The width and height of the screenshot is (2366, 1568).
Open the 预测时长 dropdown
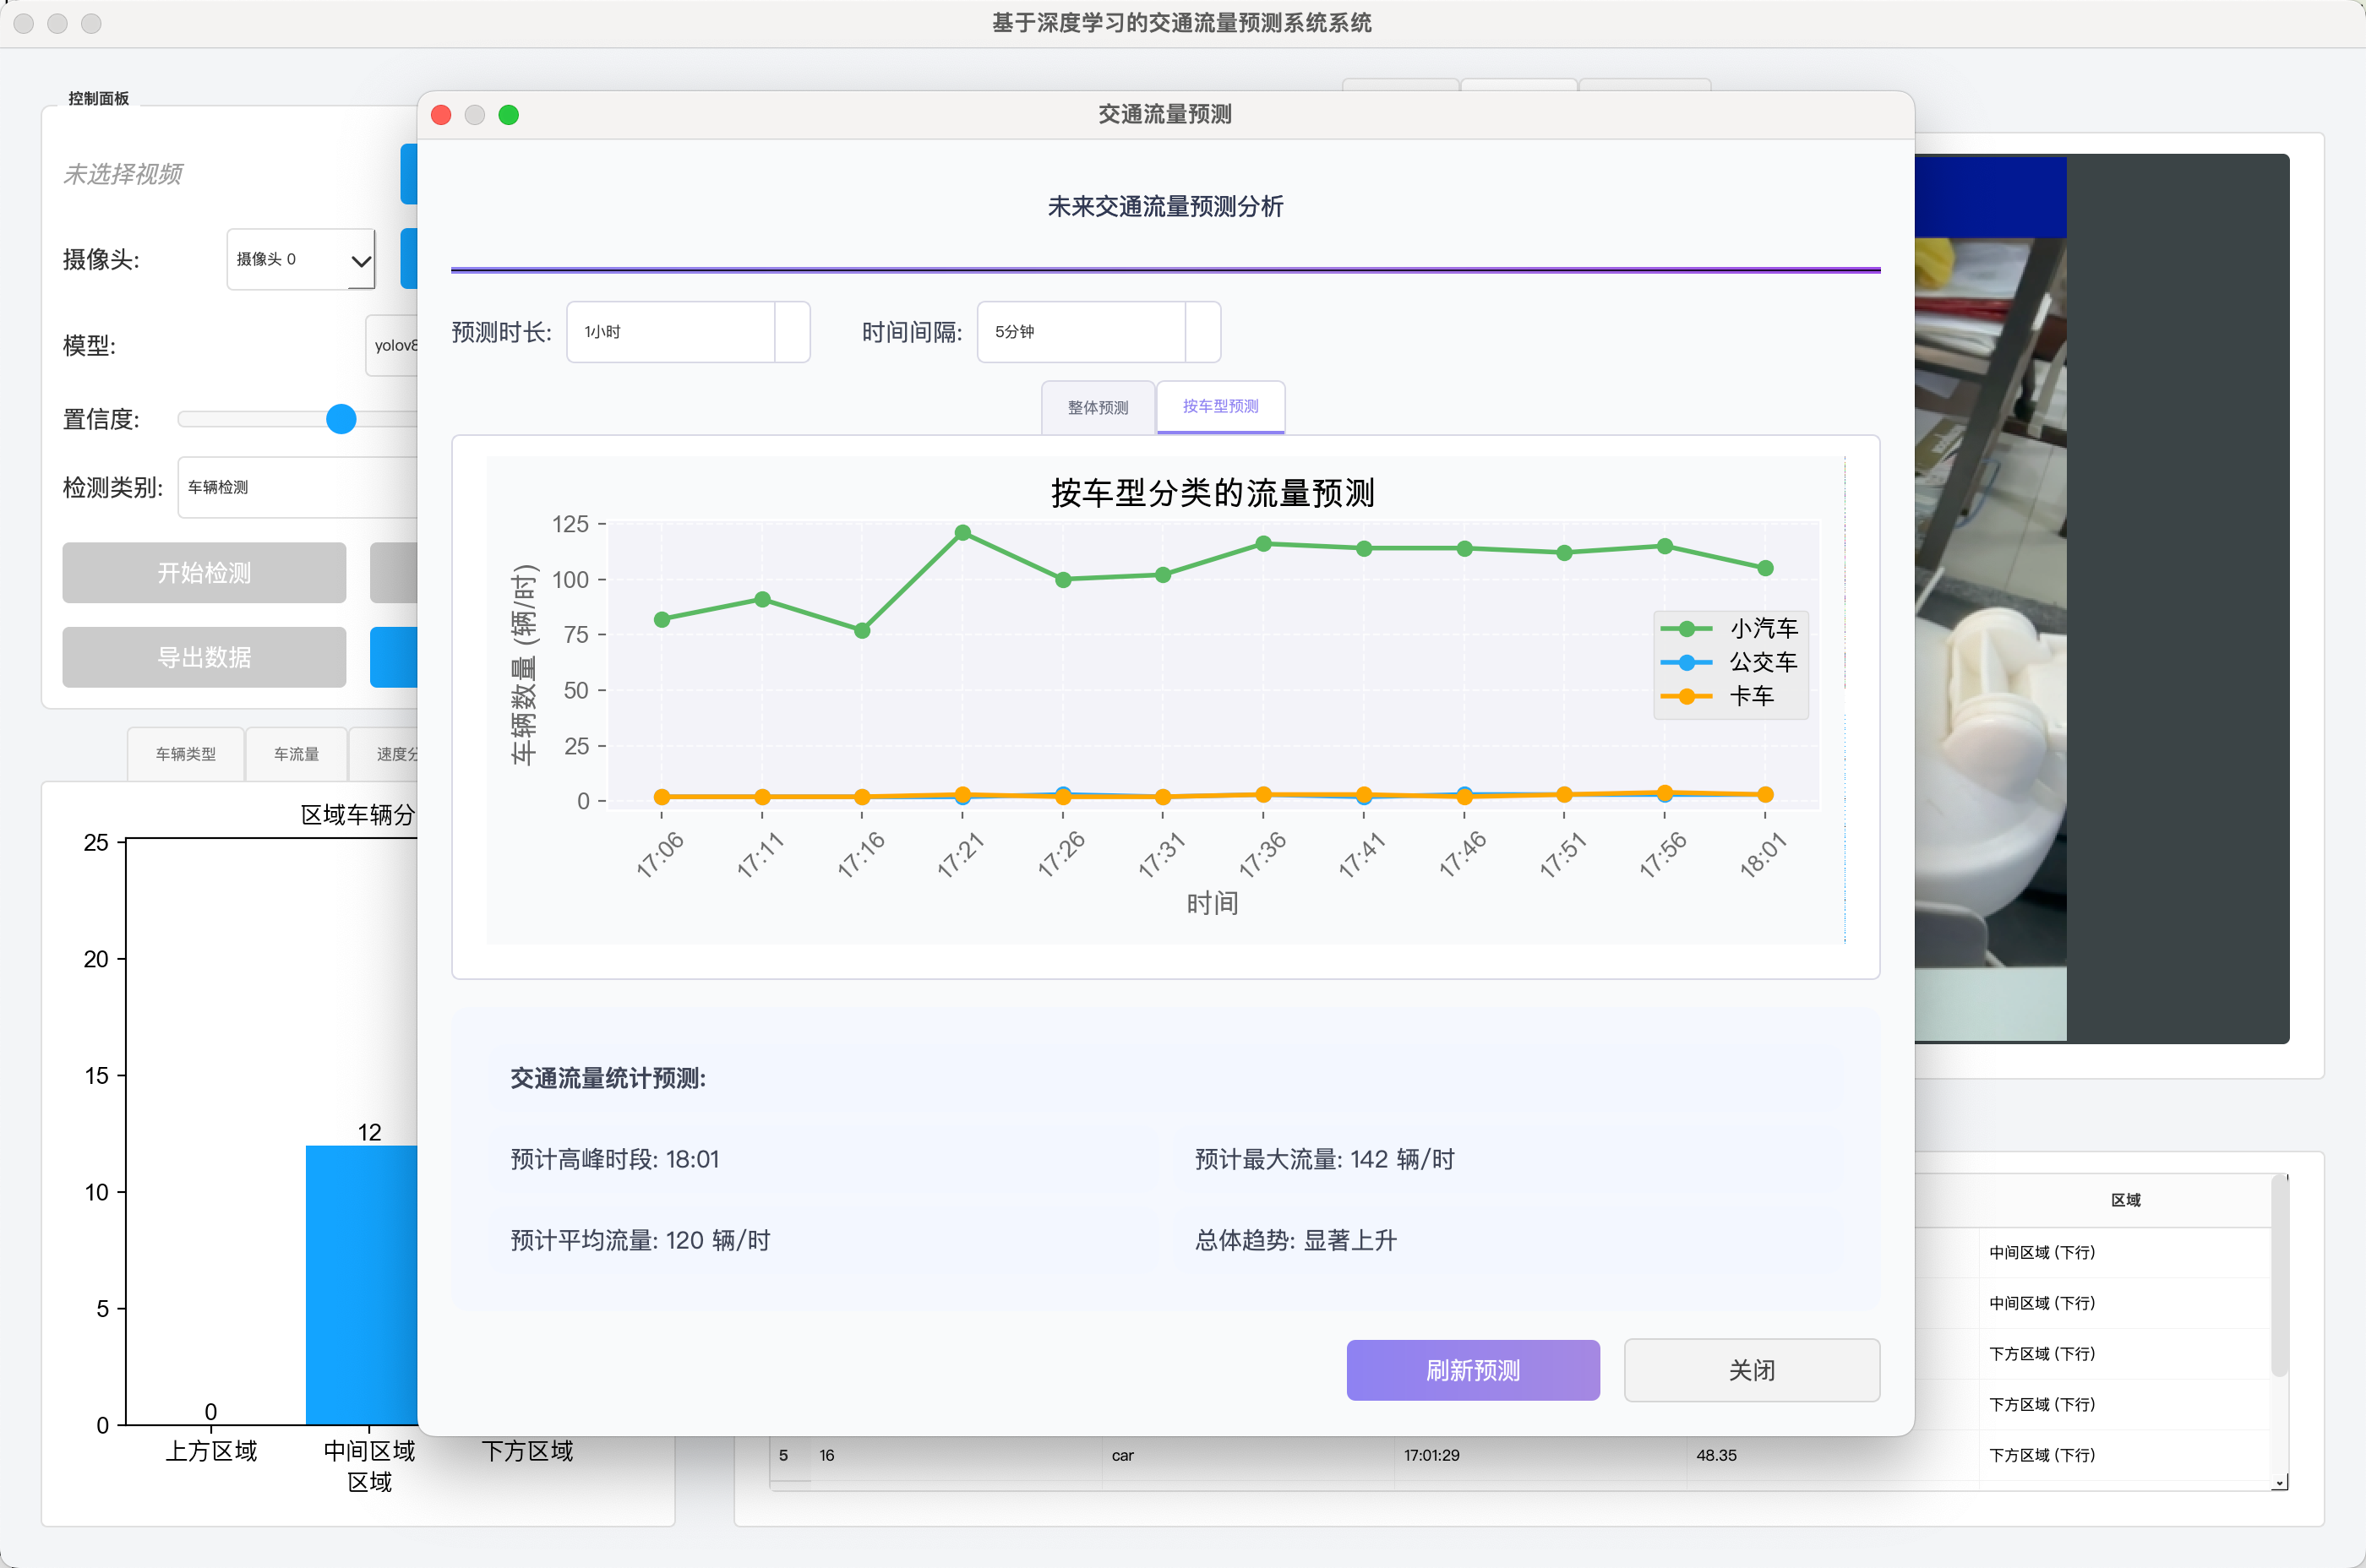(x=688, y=332)
